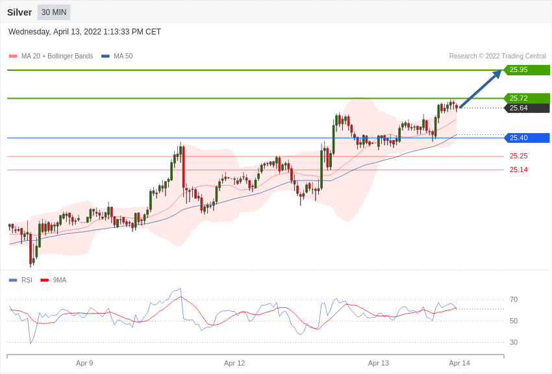The height and width of the screenshot is (374, 552).
Task: Click the 25.25 red support label
Action: tap(519, 156)
